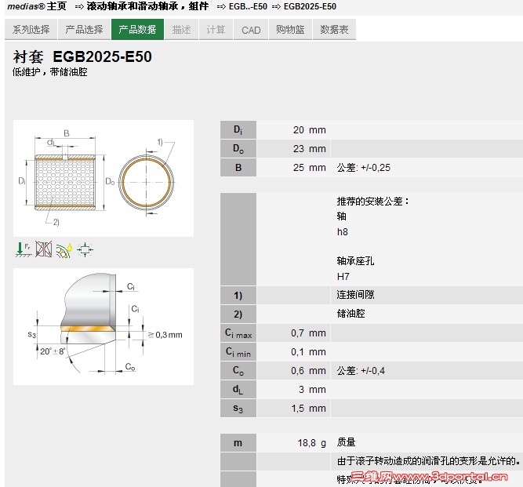Click the oil lubrication bearing icon

click(x=64, y=250)
